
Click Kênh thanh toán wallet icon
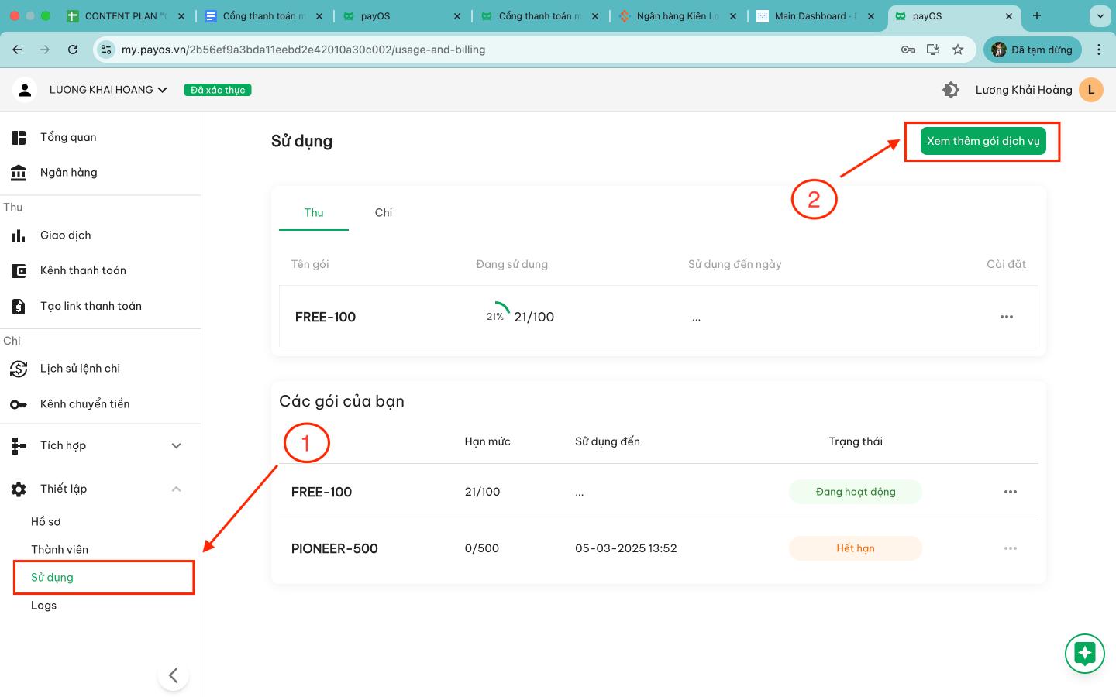click(x=19, y=271)
